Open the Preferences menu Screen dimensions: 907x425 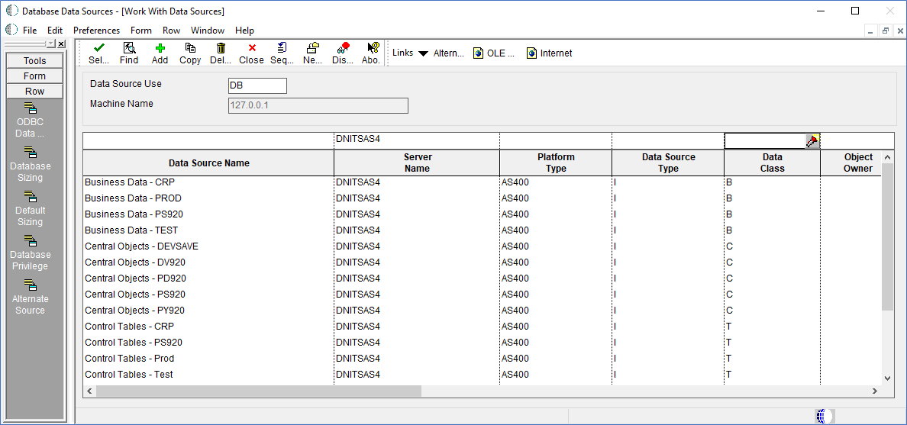tap(96, 31)
